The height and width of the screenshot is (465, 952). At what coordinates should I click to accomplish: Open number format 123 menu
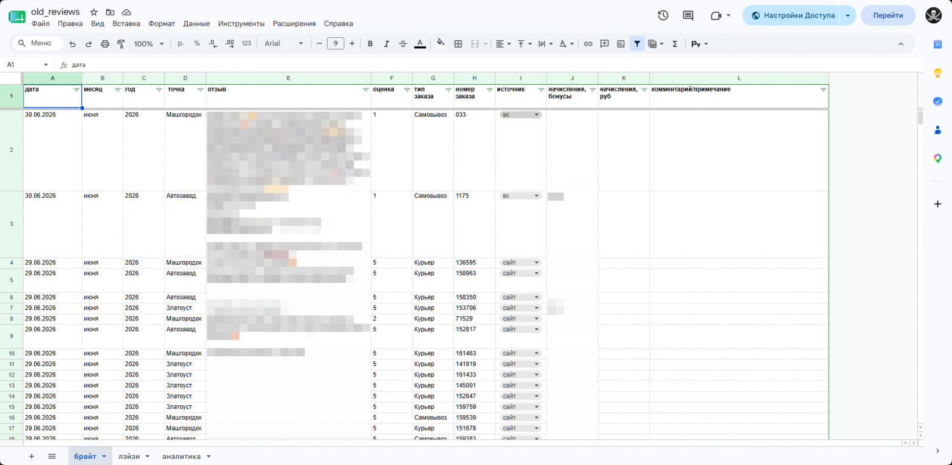click(x=247, y=44)
